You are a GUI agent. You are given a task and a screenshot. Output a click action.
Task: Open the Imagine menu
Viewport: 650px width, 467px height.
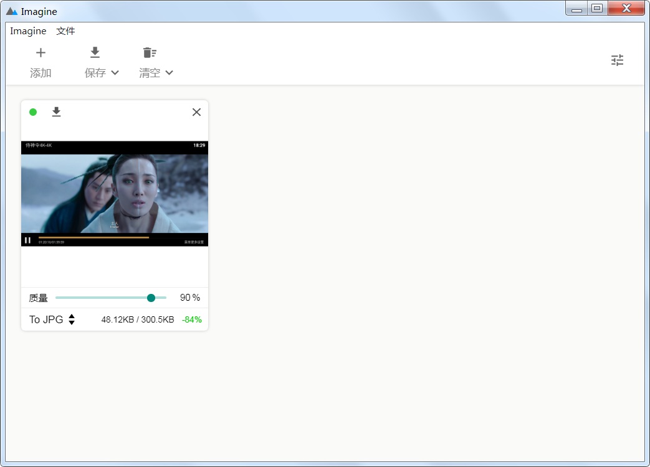click(28, 31)
